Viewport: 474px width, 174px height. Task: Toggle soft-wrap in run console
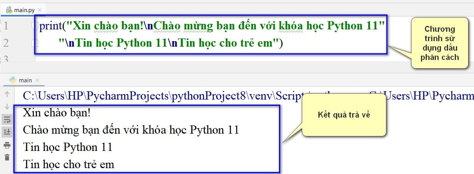click(x=7, y=120)
